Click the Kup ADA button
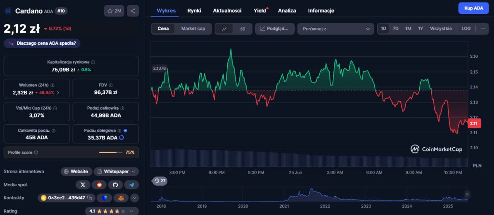This screenshot has width=494, height=215. 474,8
